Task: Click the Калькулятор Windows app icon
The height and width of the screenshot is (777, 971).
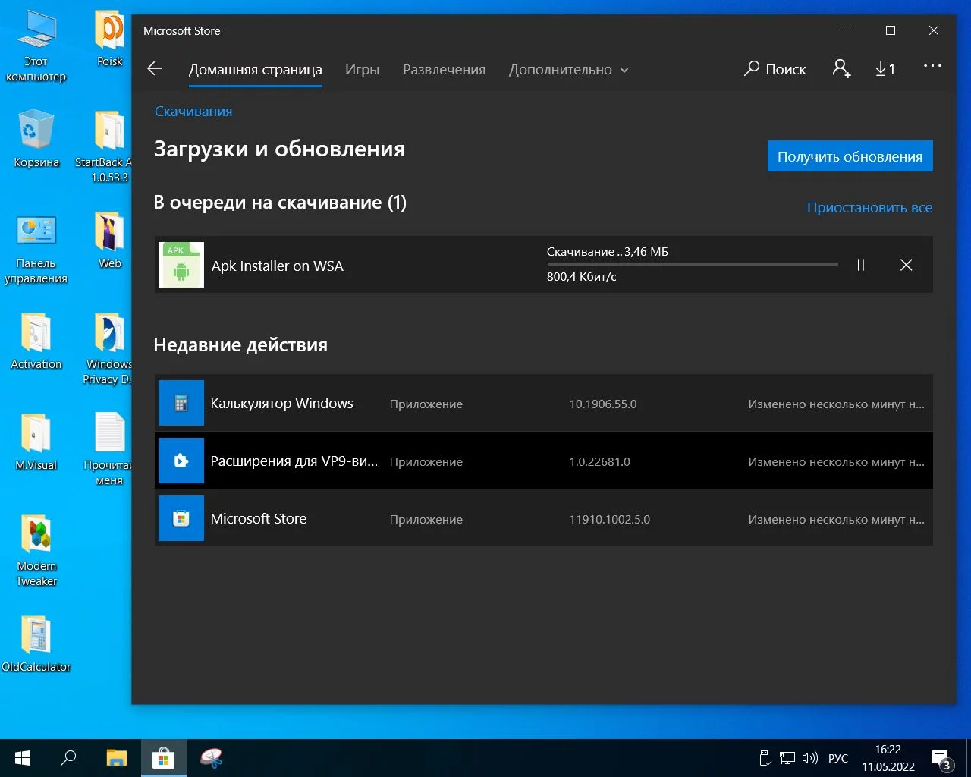Action: click(181, 403)
